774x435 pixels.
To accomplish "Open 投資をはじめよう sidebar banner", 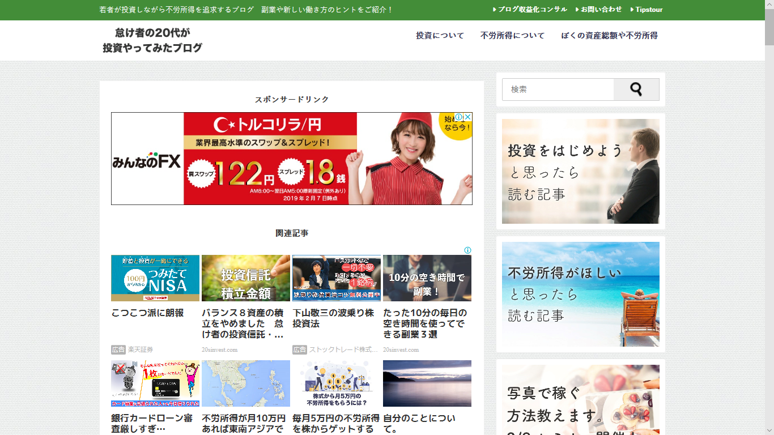I will 581,171.
